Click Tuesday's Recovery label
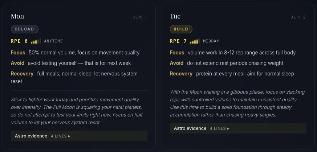Viewport: 317px width, 152px height. [181, 74]
